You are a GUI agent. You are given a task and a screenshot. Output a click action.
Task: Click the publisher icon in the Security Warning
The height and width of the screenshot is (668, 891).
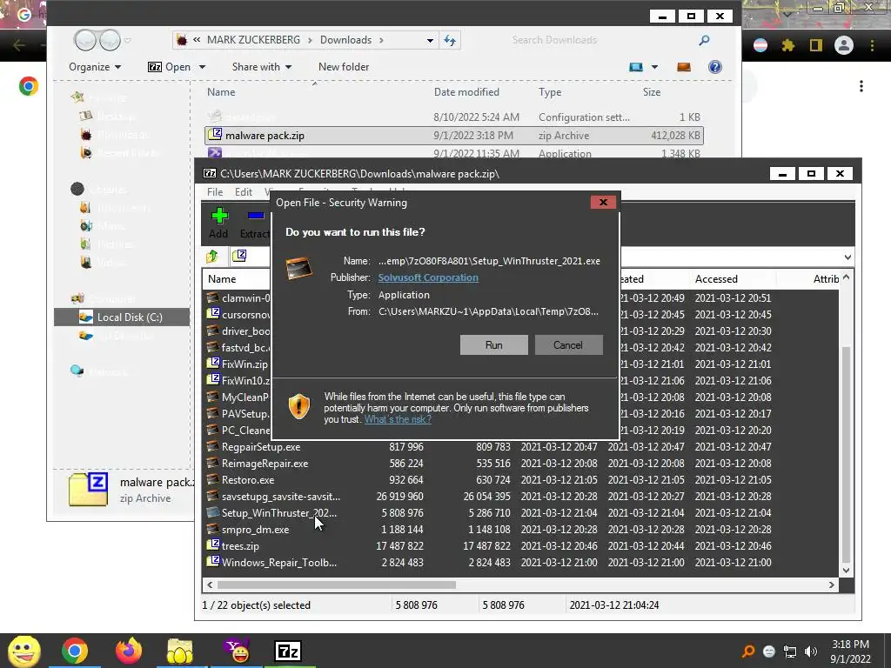(x=299, y=269)
